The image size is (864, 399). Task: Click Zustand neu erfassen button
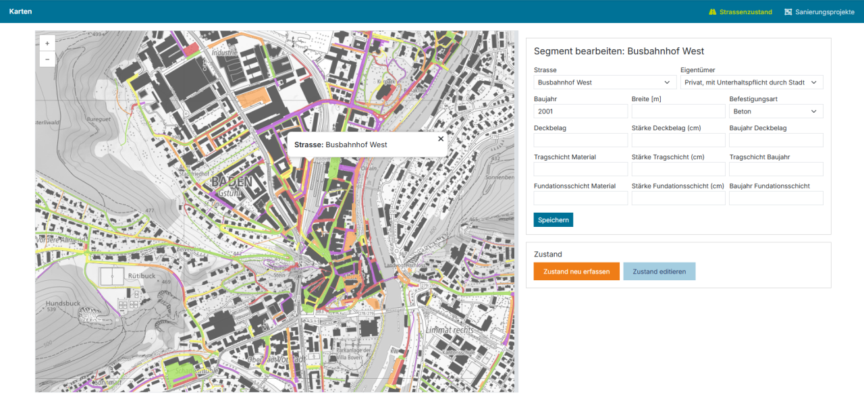[x=576, y=271]
